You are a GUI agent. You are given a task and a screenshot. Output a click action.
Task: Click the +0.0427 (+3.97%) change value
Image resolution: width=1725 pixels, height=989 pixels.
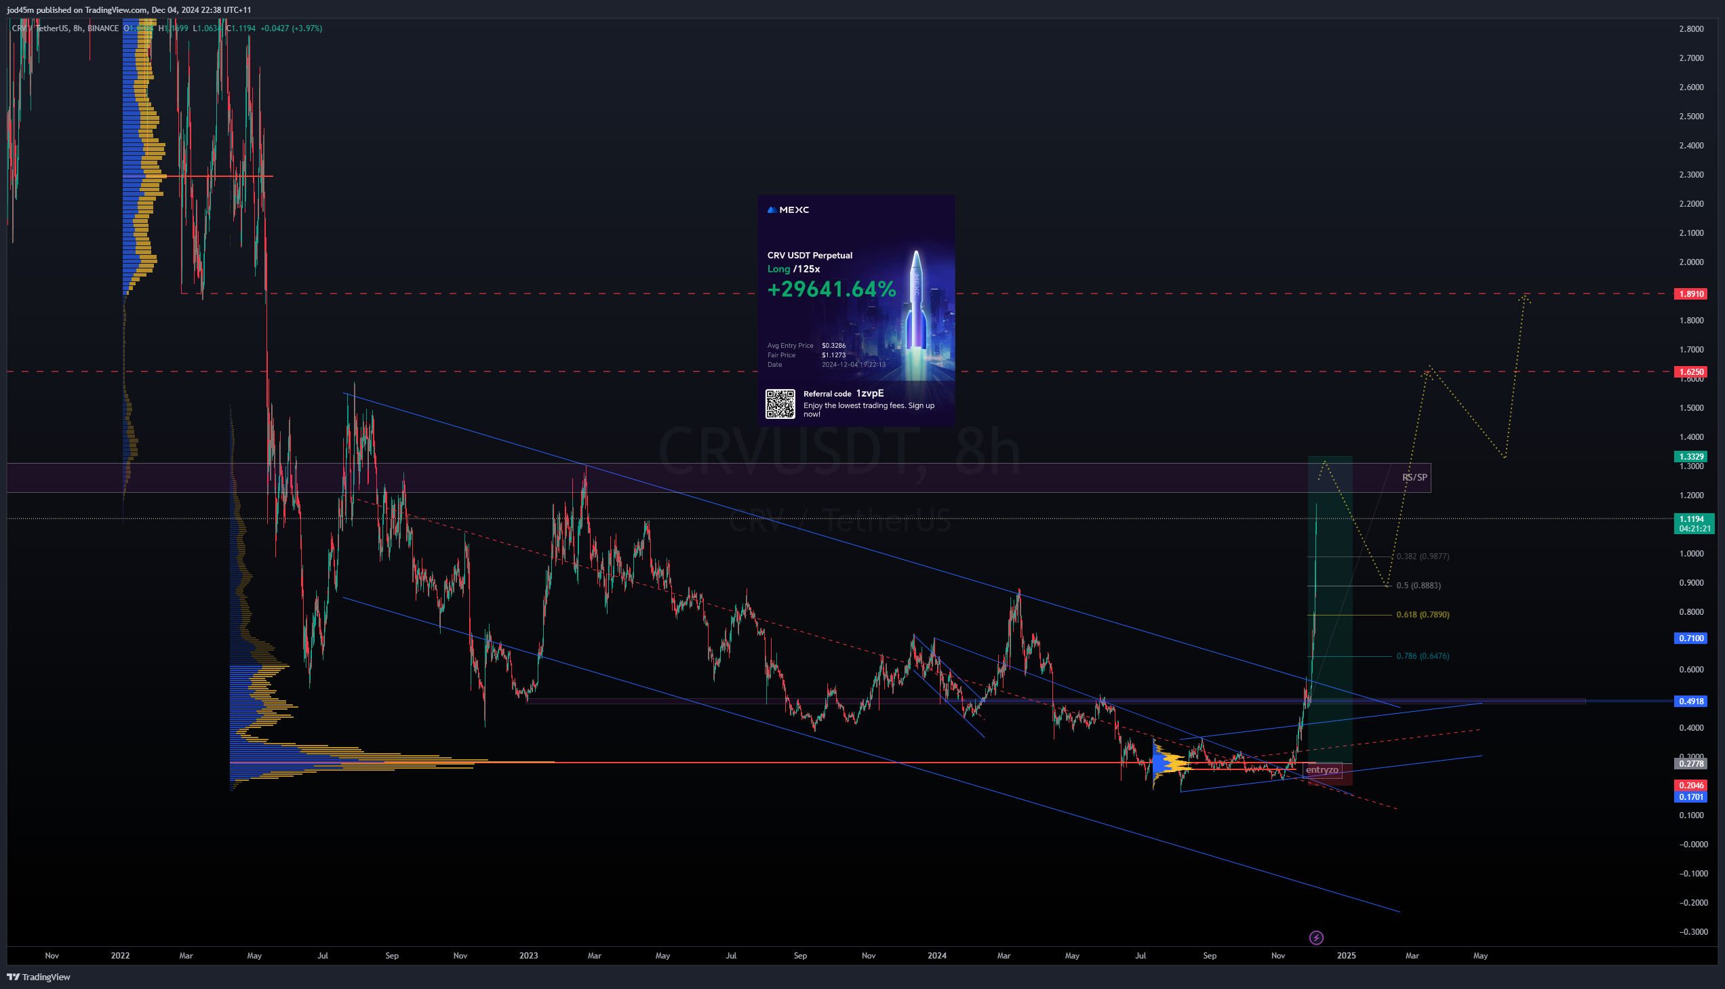291,28
